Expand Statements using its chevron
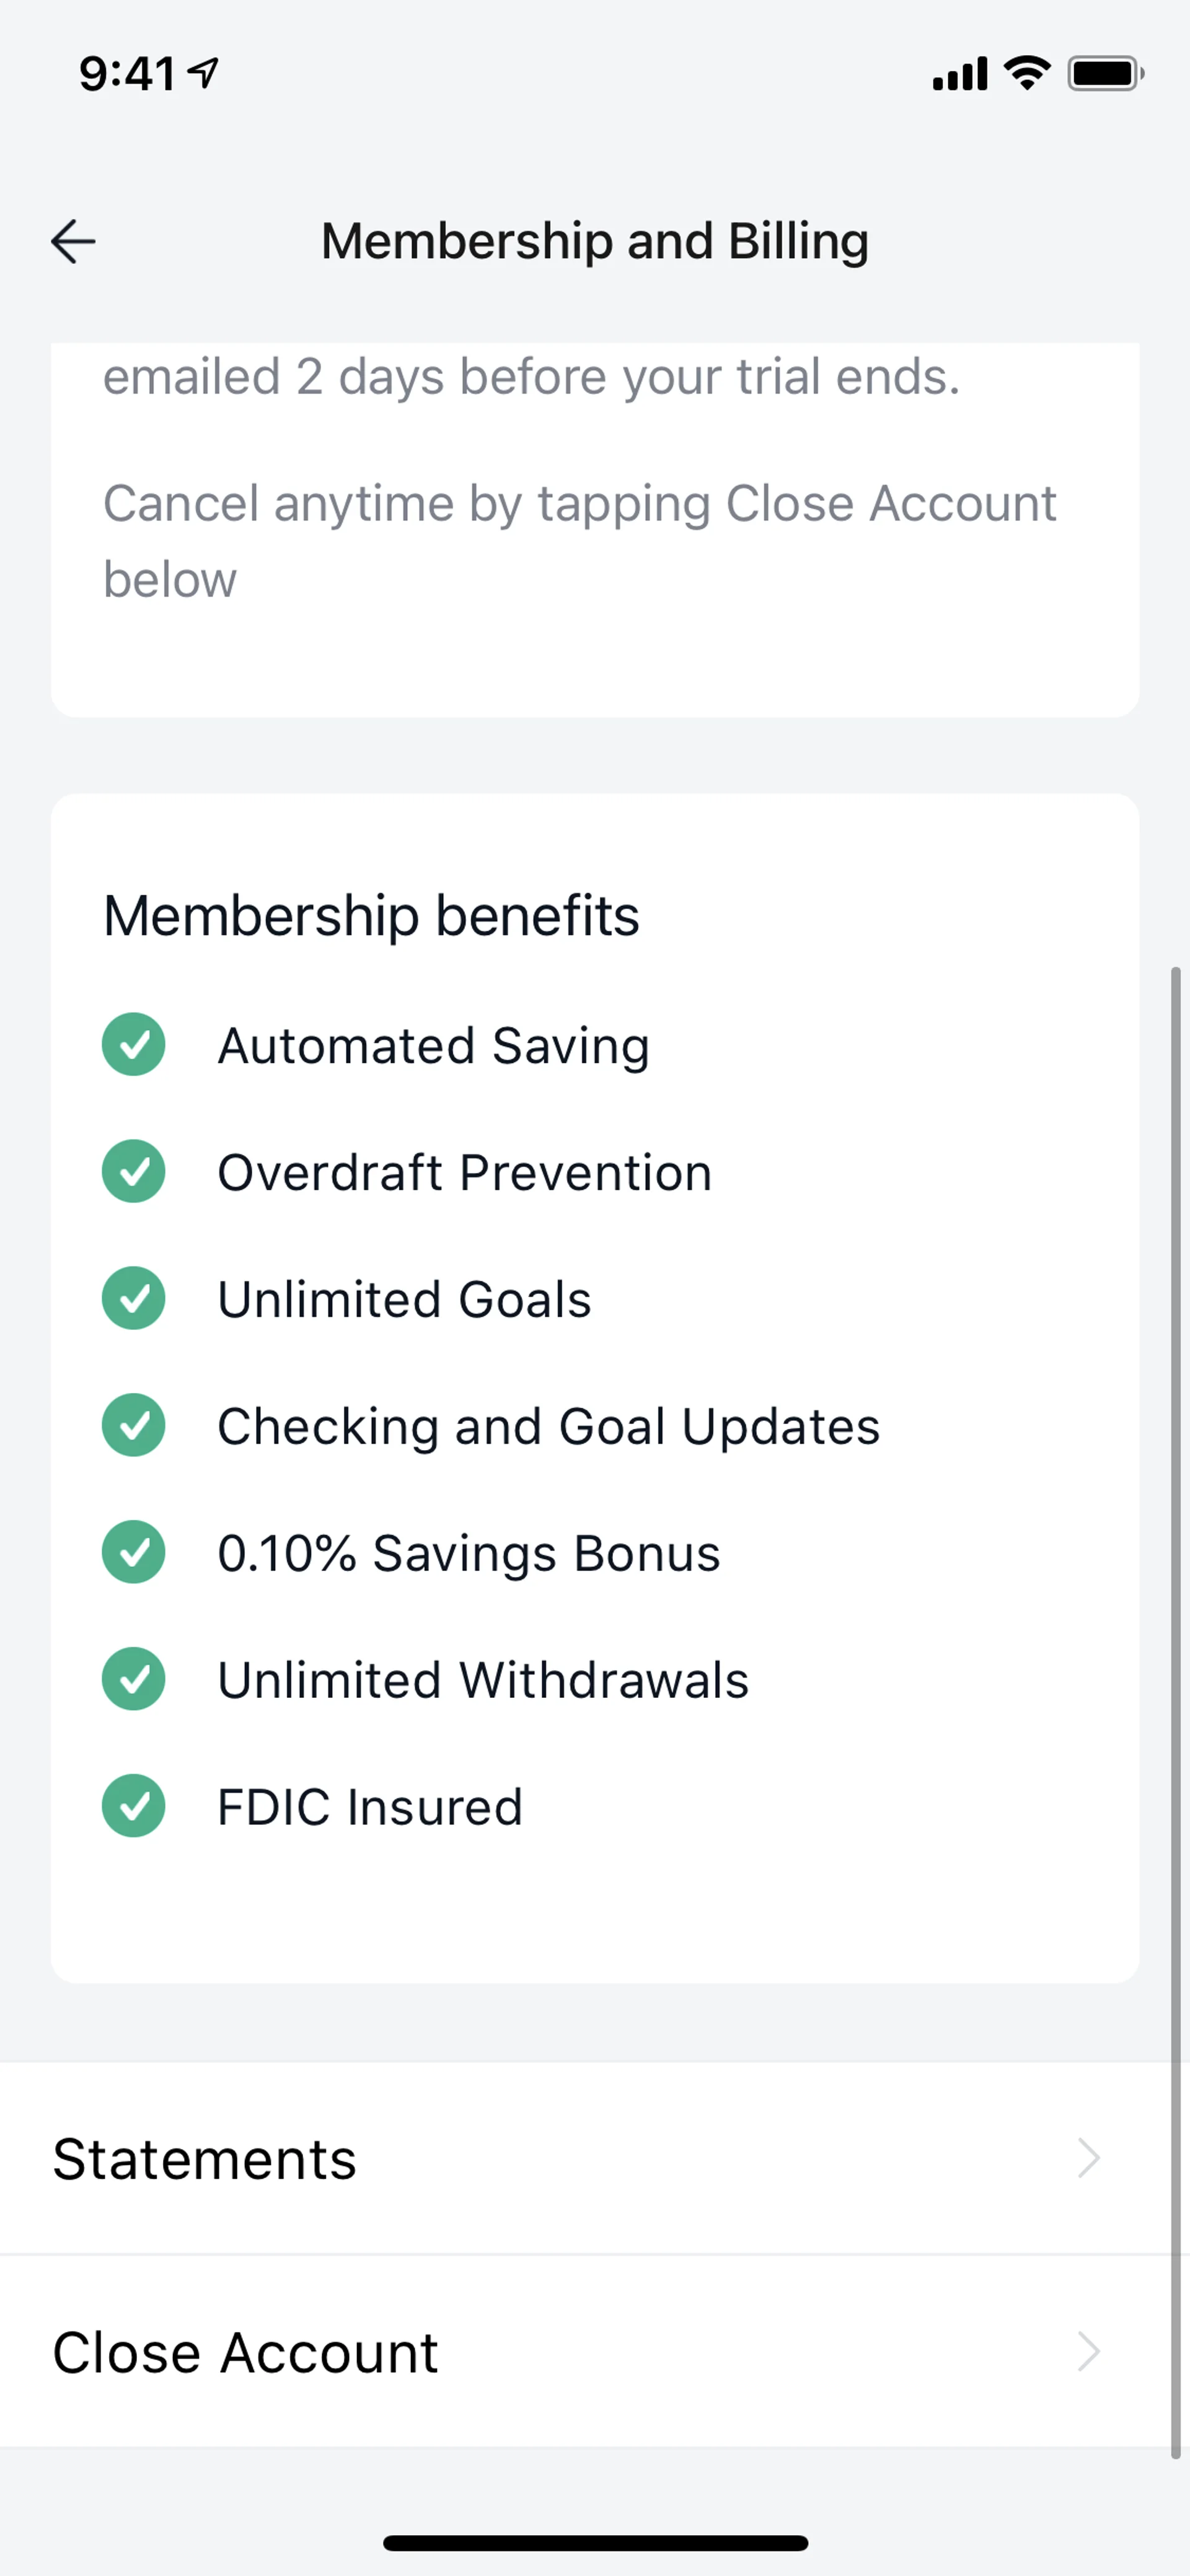 pyautogui.click(x=1089, y=2158)
